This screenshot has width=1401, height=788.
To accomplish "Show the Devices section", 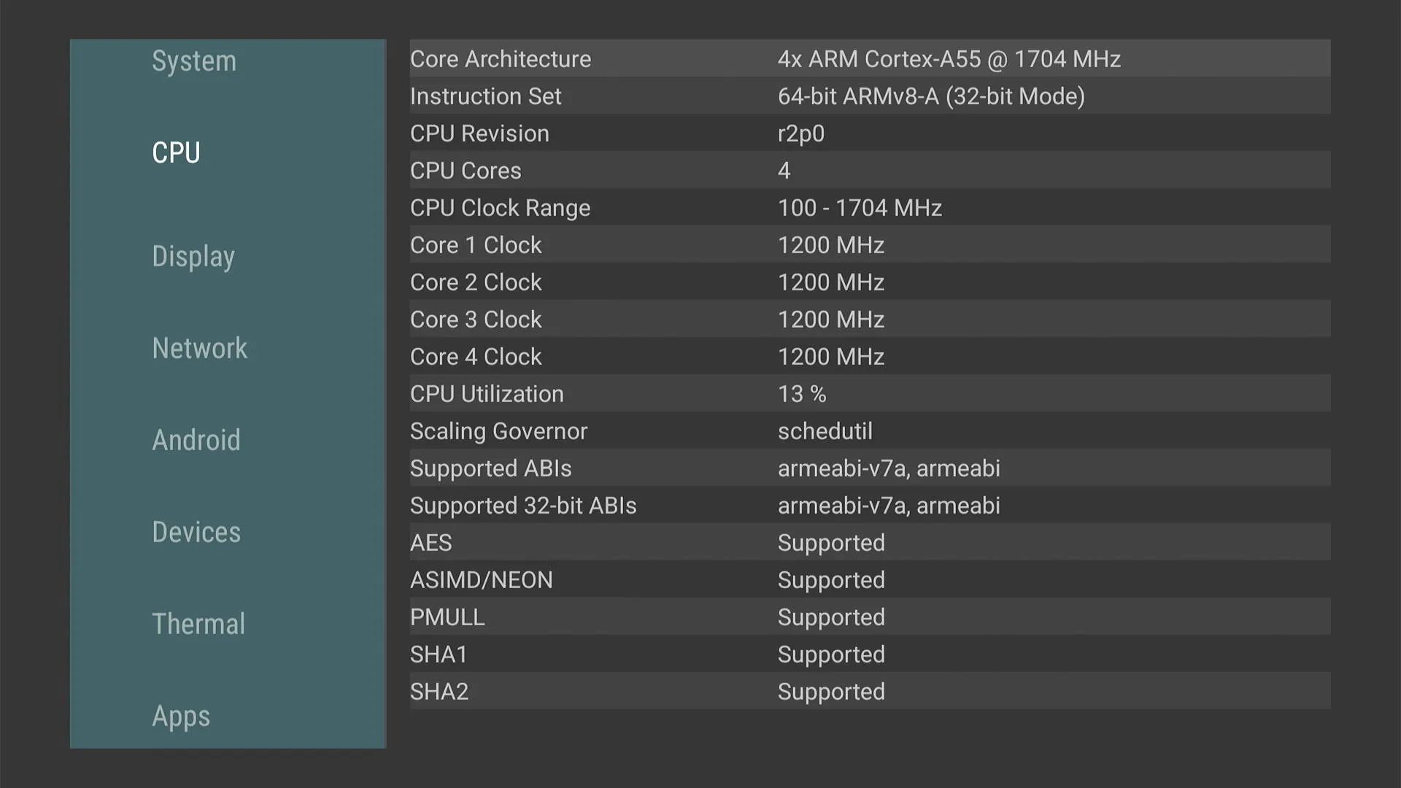I will [196, 533].
